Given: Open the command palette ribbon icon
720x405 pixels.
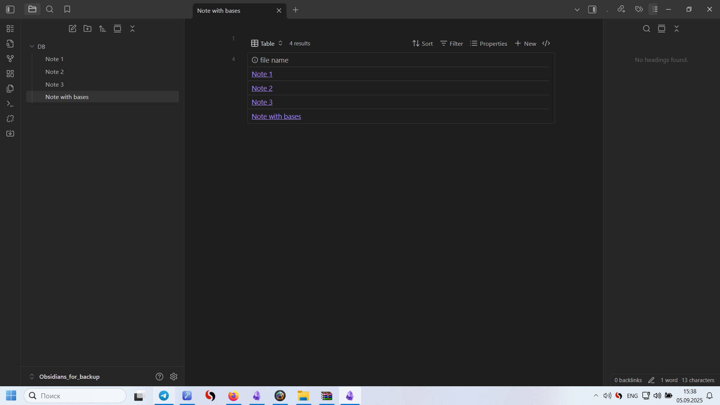Looking at the screenshot, I should (10, 103).
